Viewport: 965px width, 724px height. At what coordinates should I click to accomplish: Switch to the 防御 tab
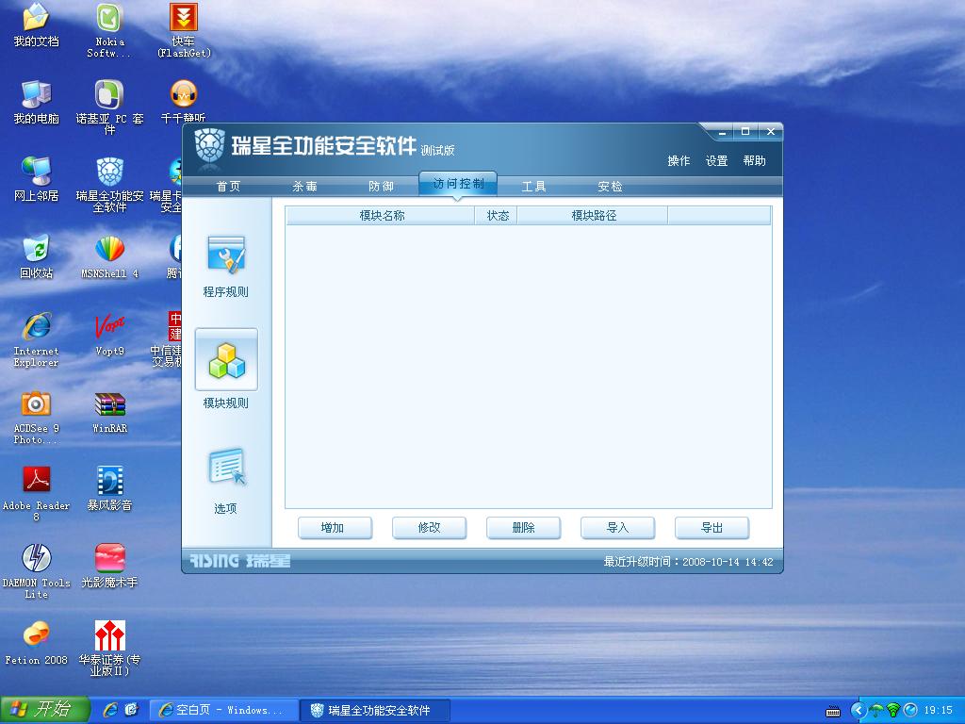pos(381,187)
